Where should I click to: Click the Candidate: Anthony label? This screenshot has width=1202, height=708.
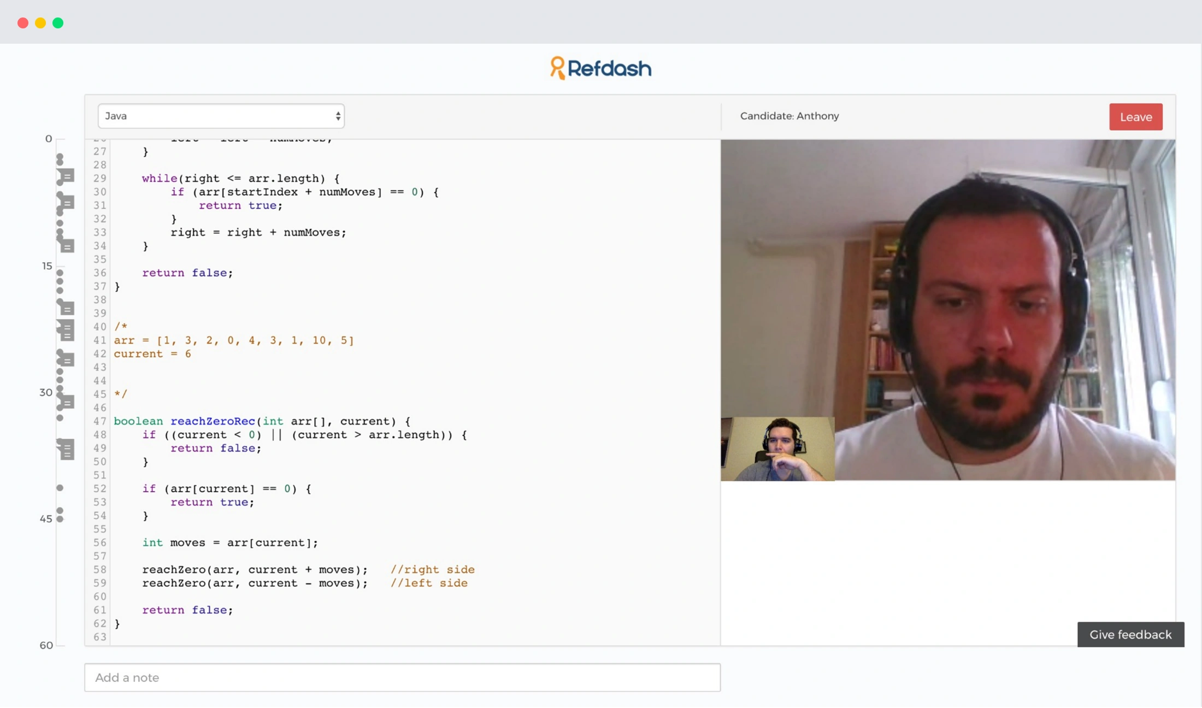tap(789, 116)
